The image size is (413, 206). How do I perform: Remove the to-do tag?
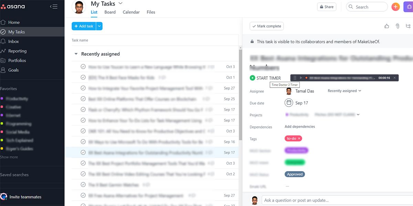point(299,138)
